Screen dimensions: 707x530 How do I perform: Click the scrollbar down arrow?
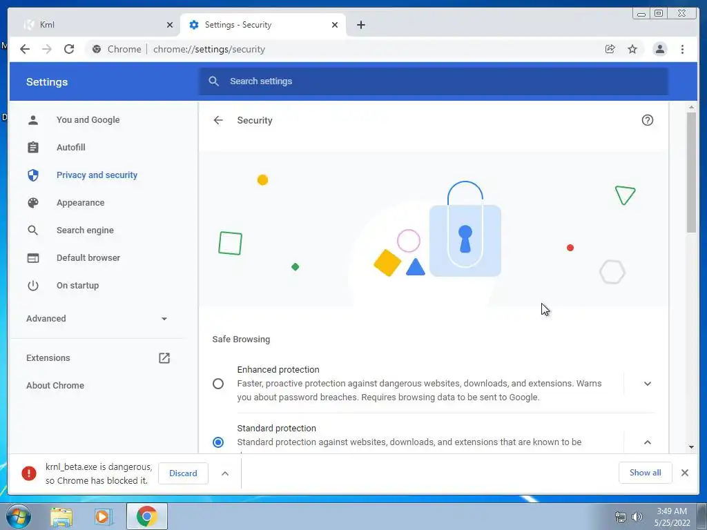pos(692,447)
